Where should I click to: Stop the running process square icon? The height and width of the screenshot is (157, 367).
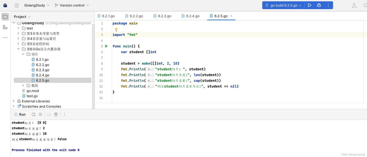coord(40,115)
